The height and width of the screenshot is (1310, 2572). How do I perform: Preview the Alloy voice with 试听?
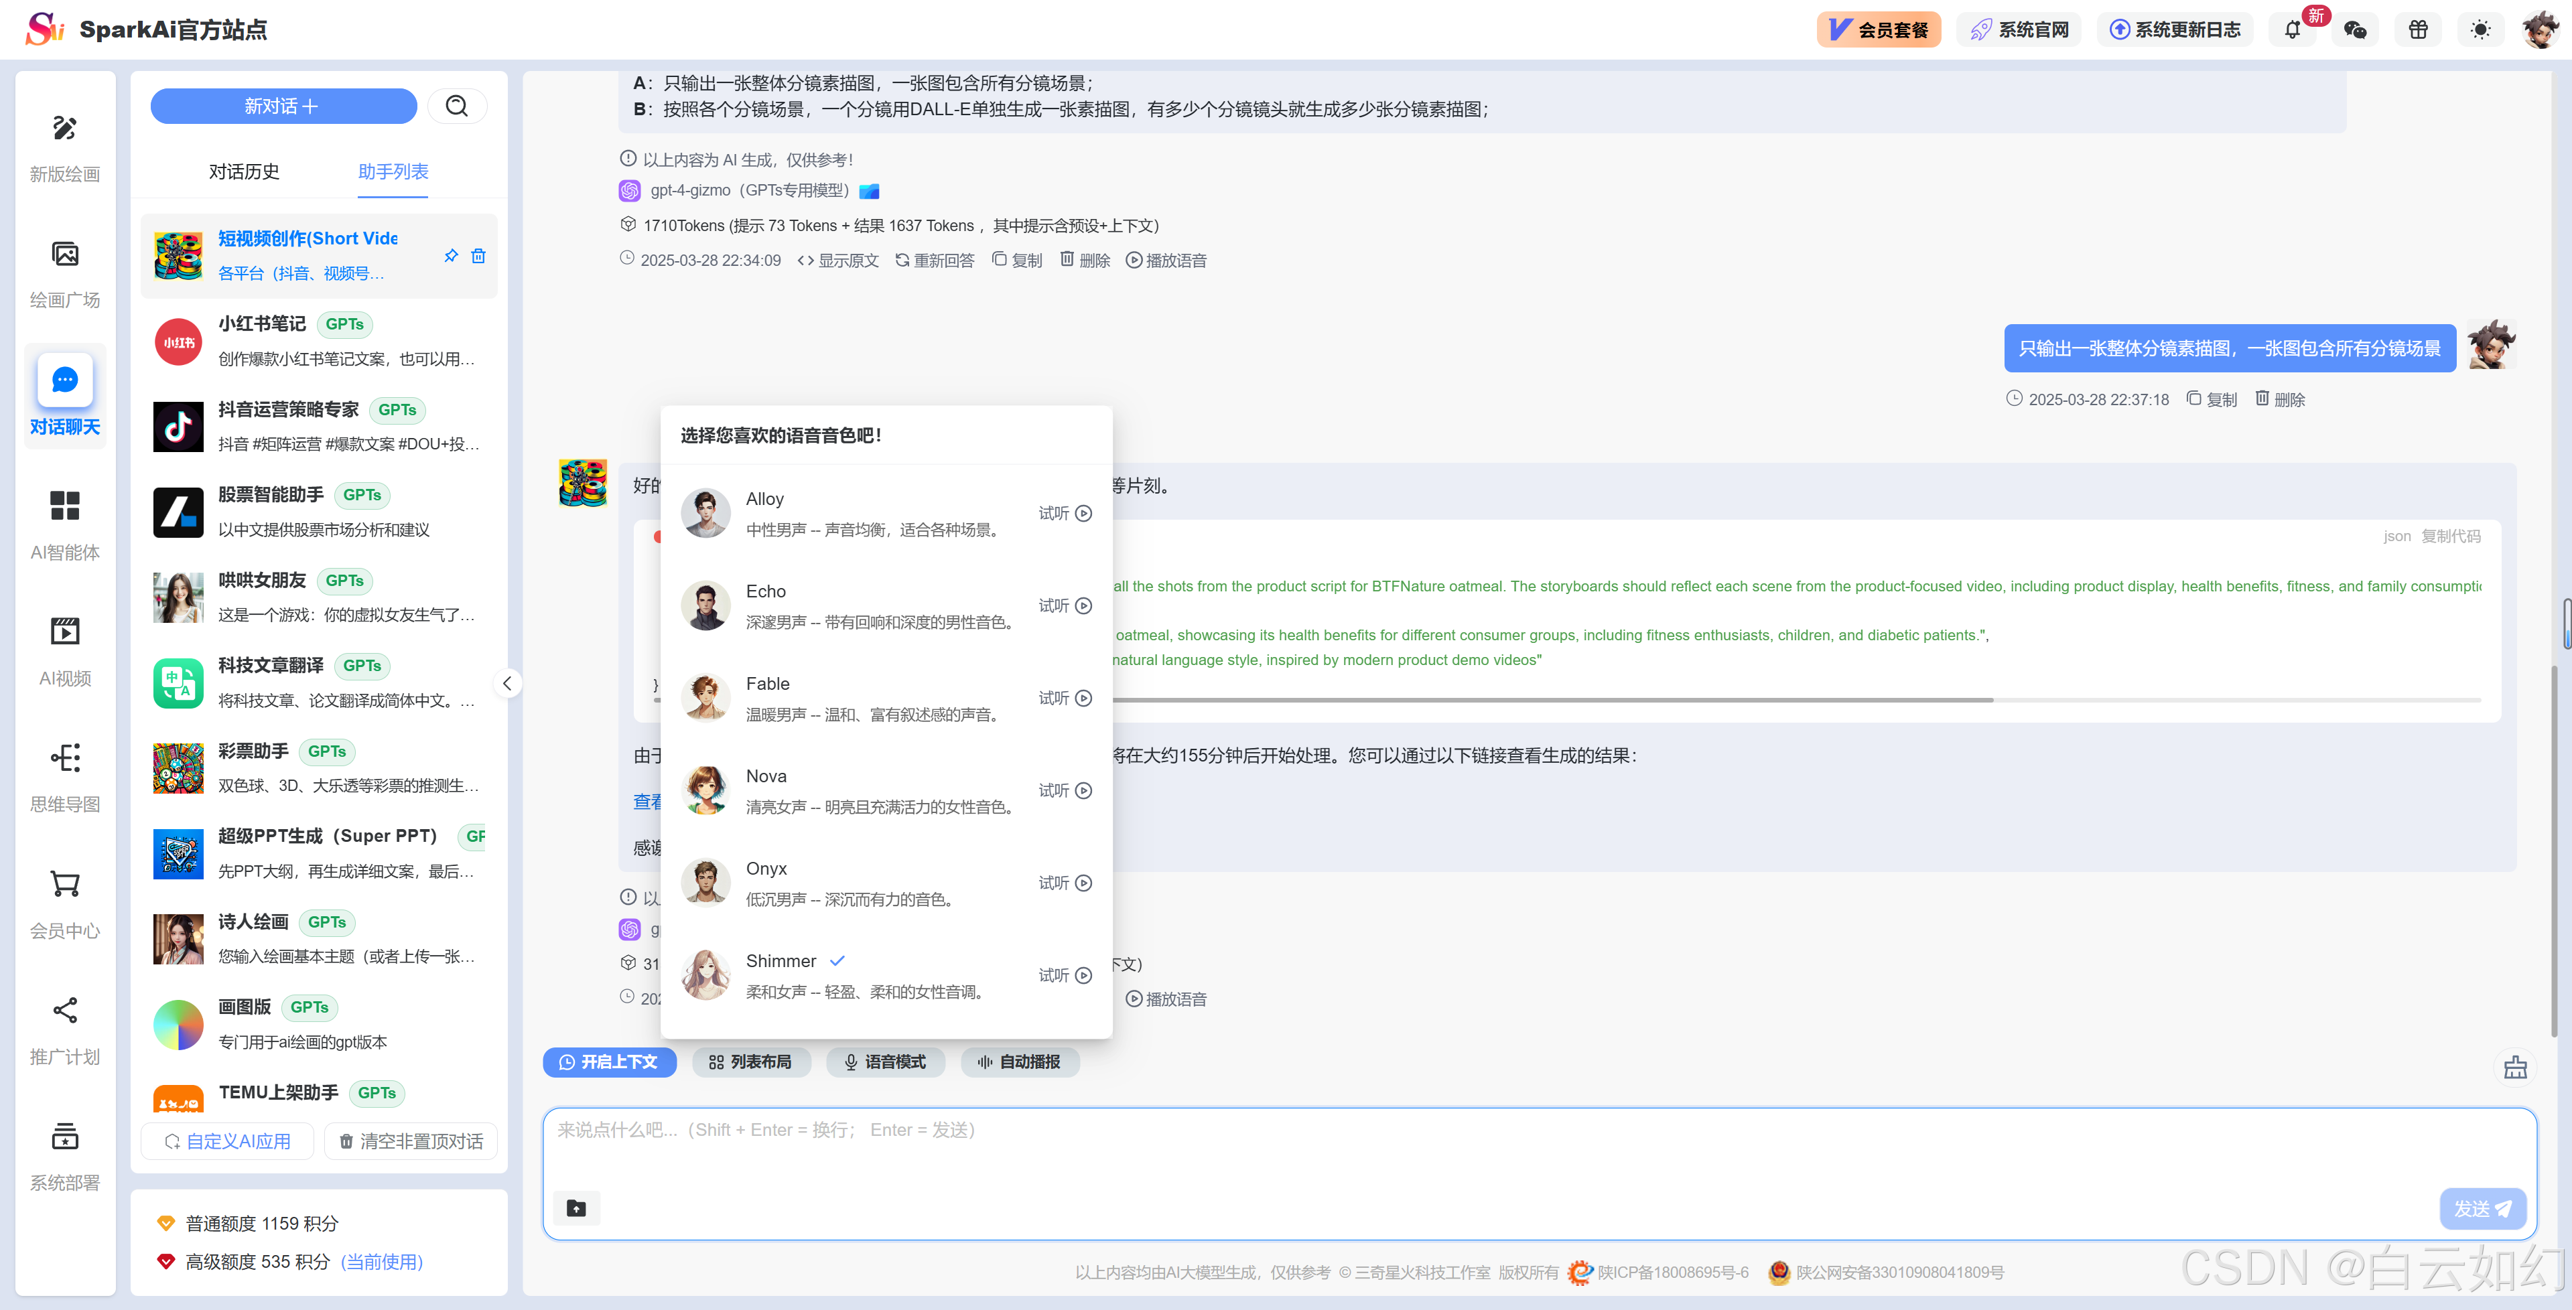tap(1065, 513)
